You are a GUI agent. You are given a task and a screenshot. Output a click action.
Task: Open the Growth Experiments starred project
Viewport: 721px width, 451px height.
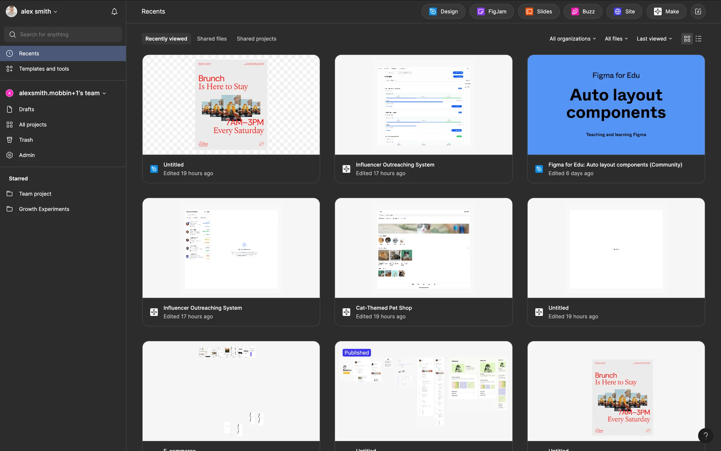(x=44, y=209)
